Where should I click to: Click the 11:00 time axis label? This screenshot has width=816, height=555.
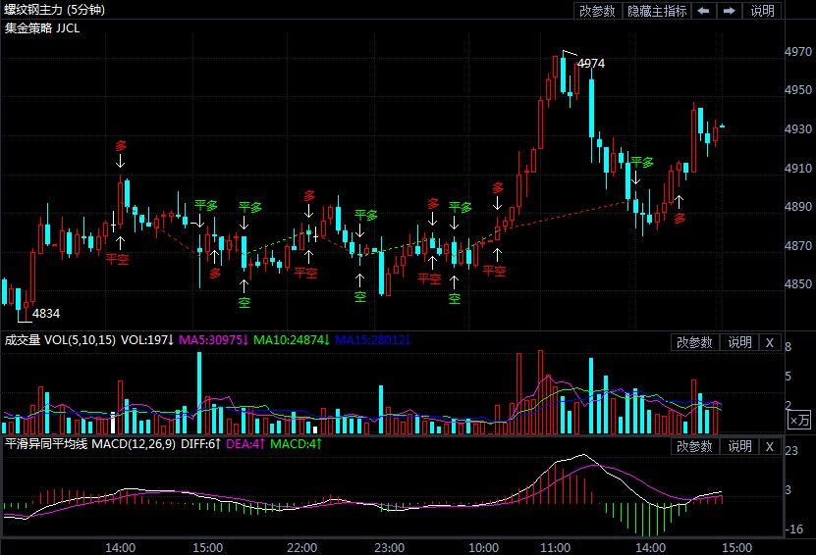(x=555, y=548)
